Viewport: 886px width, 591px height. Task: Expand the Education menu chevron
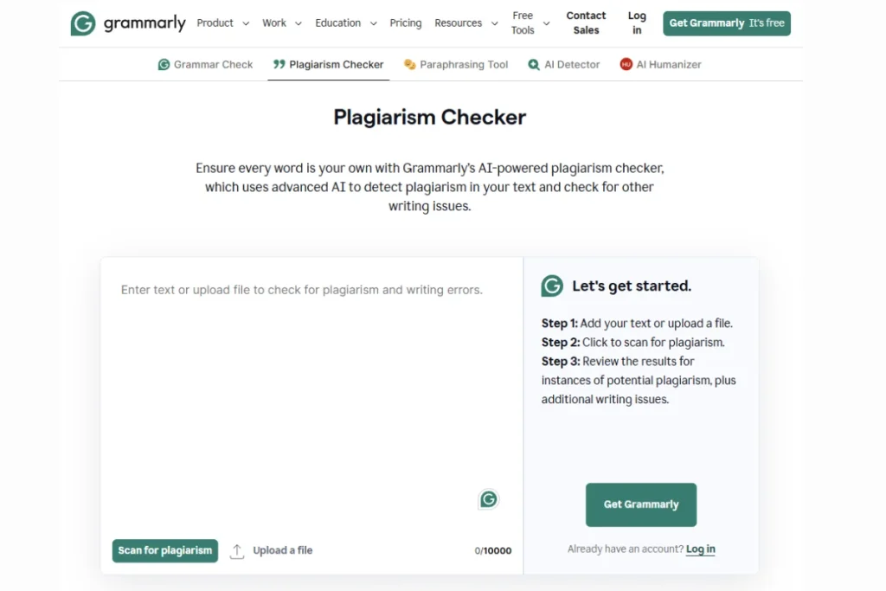click(373, 23)
